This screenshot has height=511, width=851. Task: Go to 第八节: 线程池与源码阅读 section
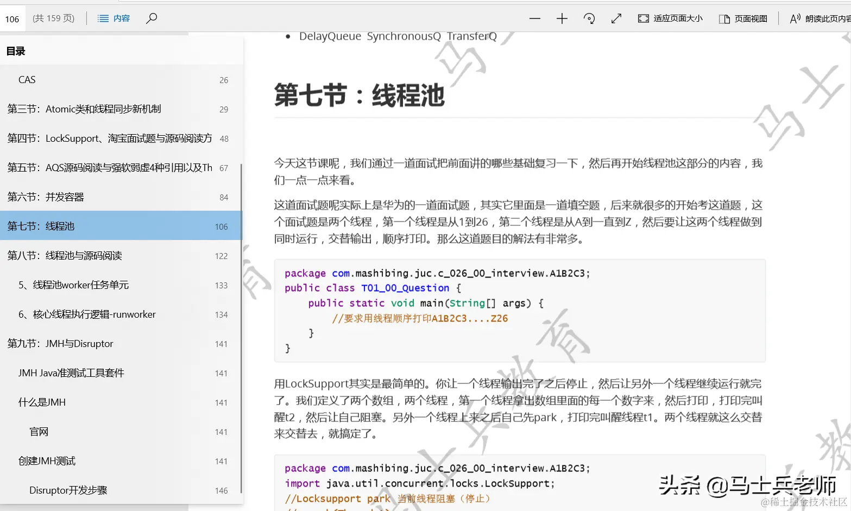[x=122, y=256]
